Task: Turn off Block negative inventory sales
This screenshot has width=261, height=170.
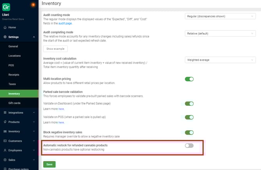Action: point(189,132)
